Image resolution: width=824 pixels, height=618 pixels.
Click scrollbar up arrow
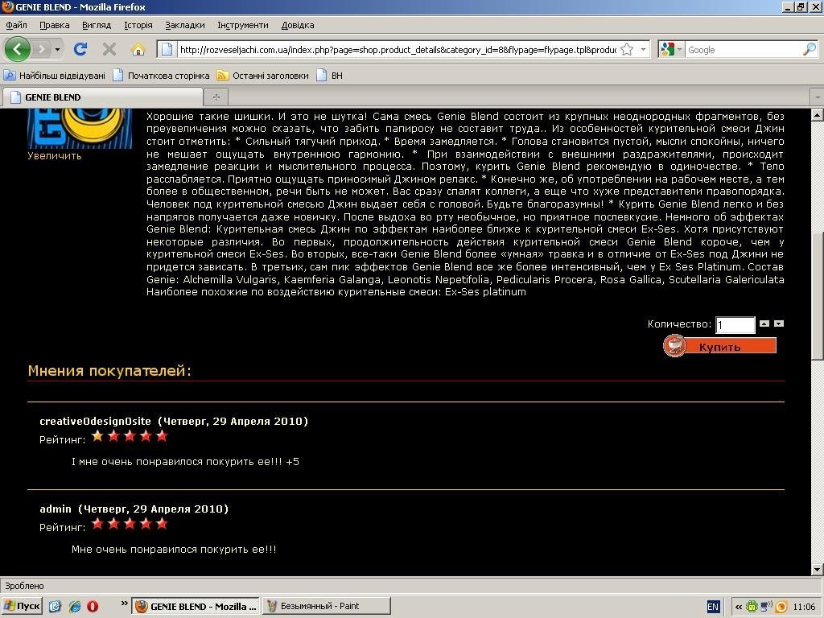[818, 114]
